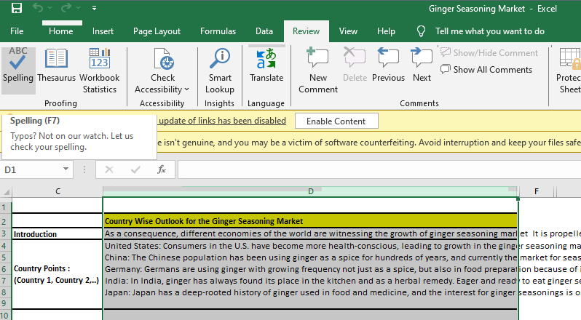
Task: Open the Name Box dropdown
Action: (66, 169)
